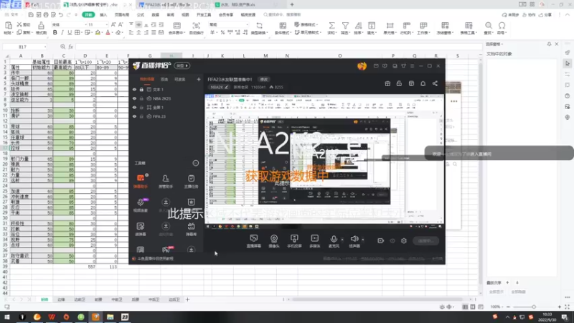This screenshot has width=574, height=323.
Task: Toggle visibility of 全屏 1 layer
Action: (134, 107)
